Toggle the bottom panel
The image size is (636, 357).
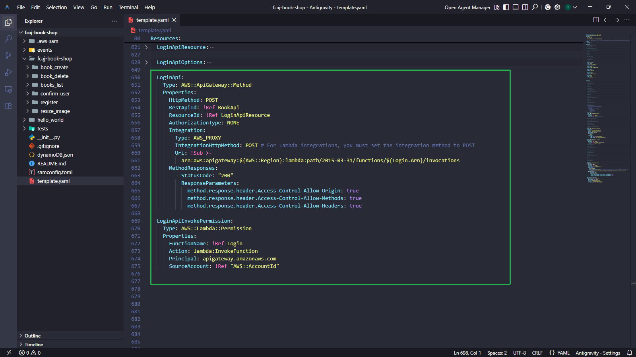(x=516, y=7)
